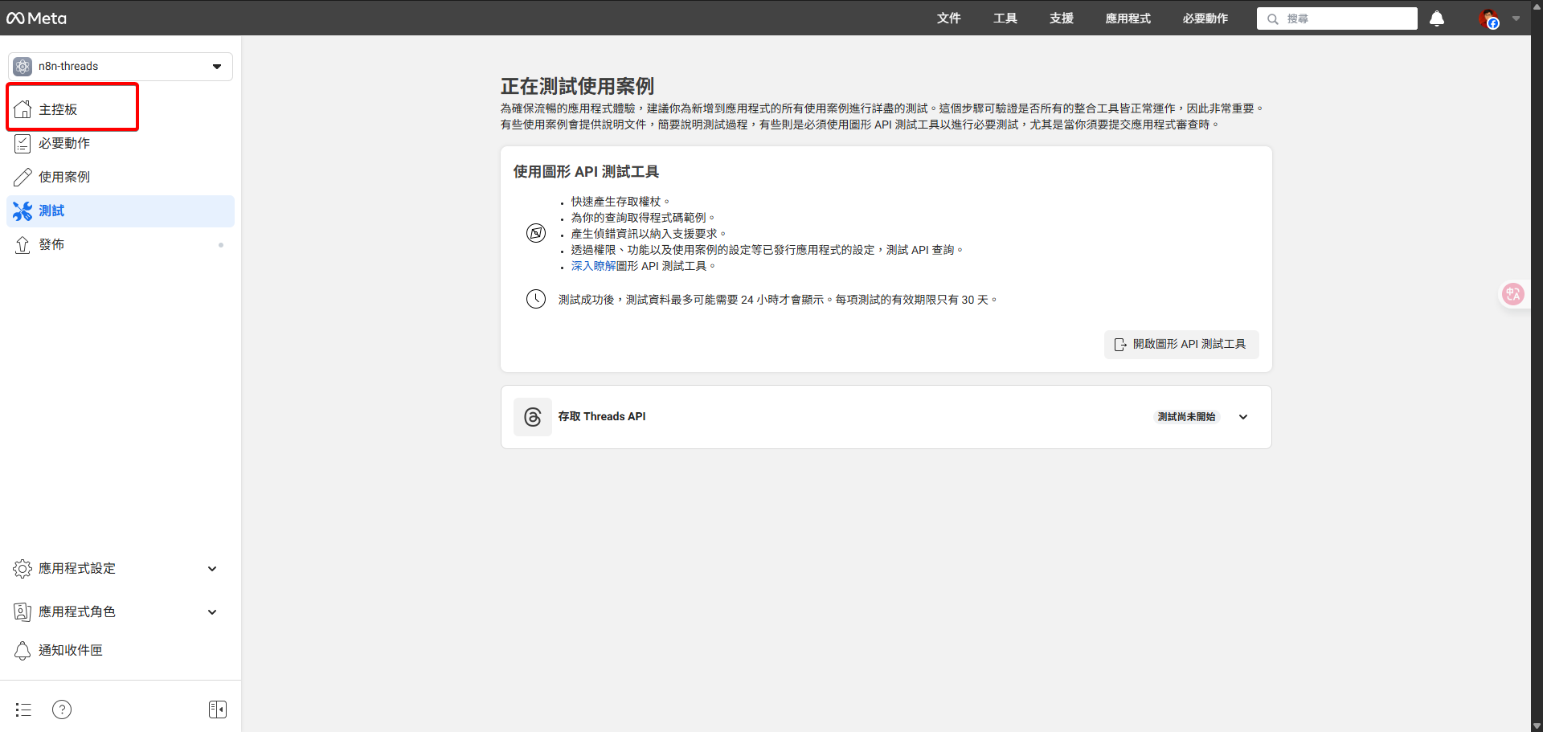Open the 主控板 home icon in sidebar
1543x732 pixels.
[x=23, y=109]
